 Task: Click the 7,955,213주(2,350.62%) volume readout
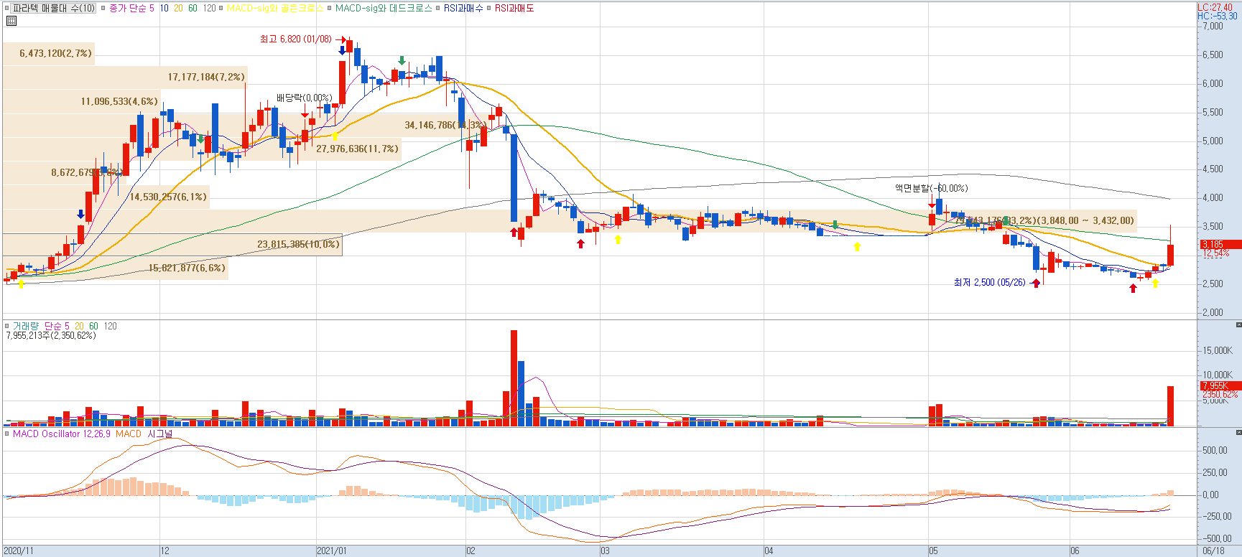pos(51,335)
